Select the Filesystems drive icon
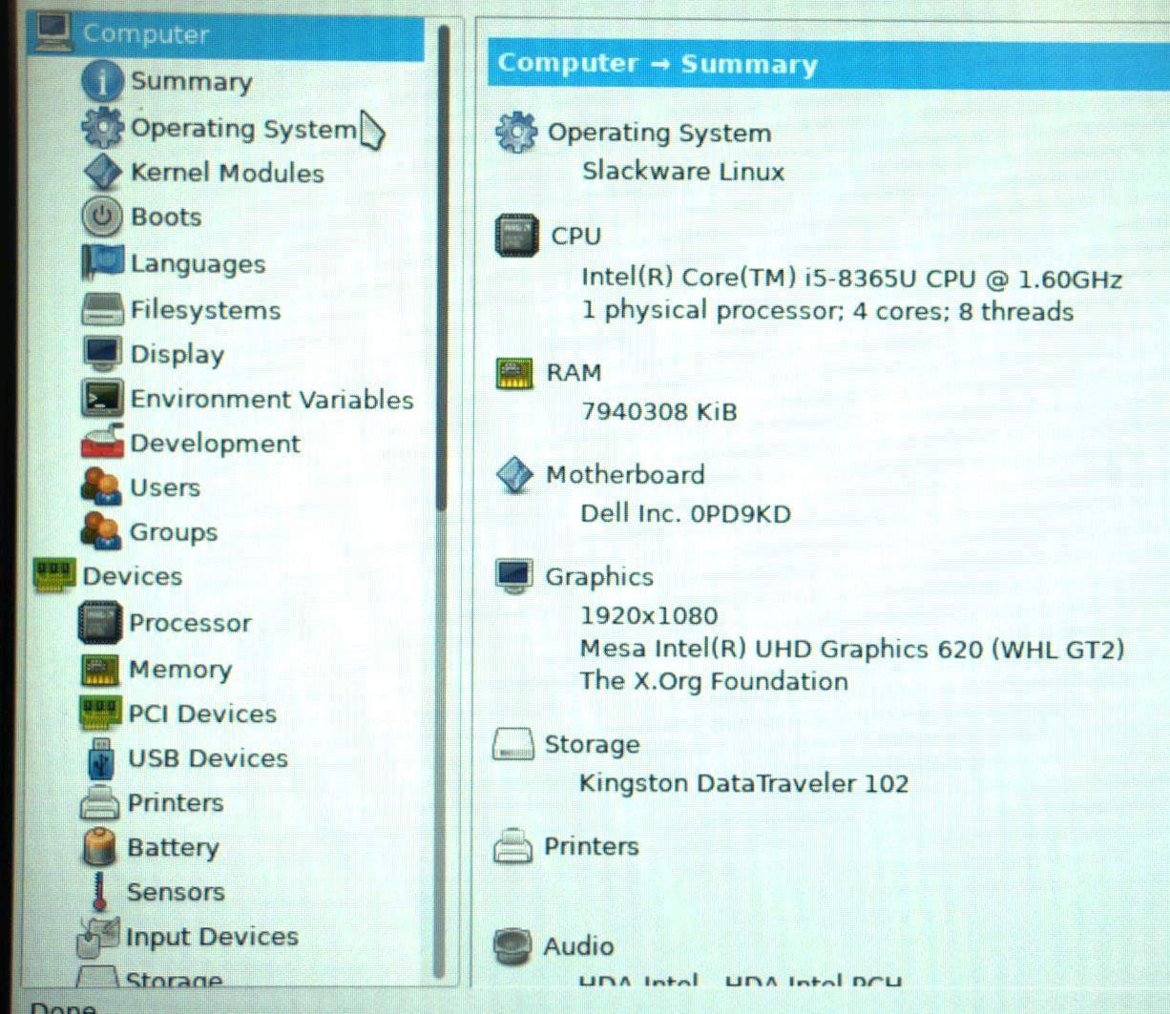The width and height of the screenshot is (1170, 1014). (102, 309)
